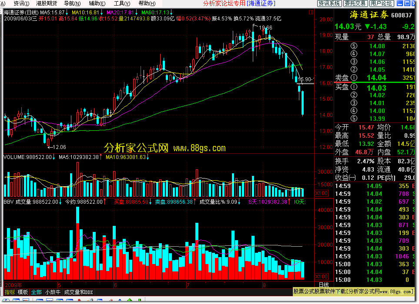Viewport: 419px width, 304px height.
Task: Click the 换手 2.47% value
Action: click(x=365, y=161)
